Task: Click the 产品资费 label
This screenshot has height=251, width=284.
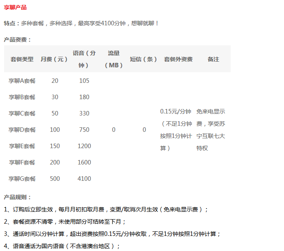Action: coord(18,40)
